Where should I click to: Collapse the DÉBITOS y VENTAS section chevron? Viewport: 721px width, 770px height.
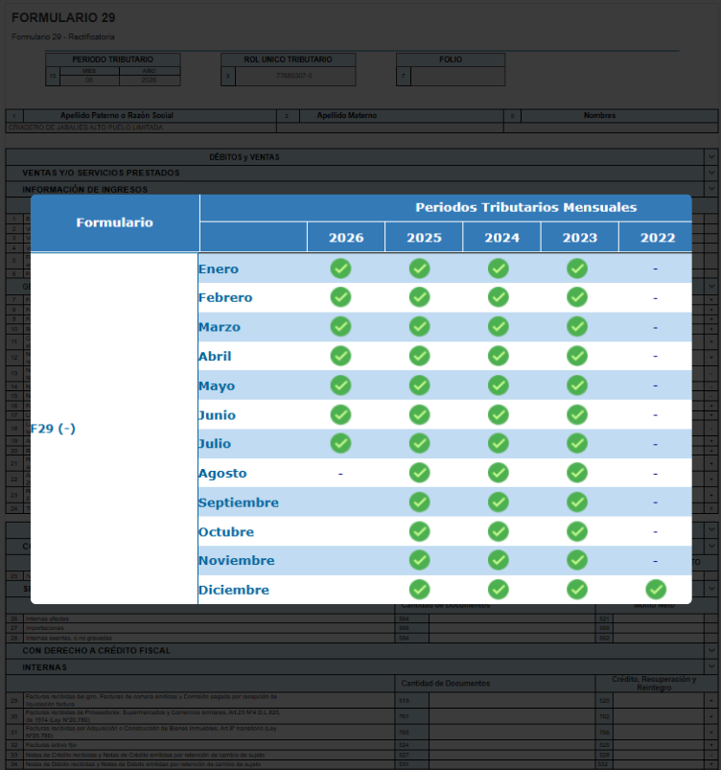coord(711,157)
